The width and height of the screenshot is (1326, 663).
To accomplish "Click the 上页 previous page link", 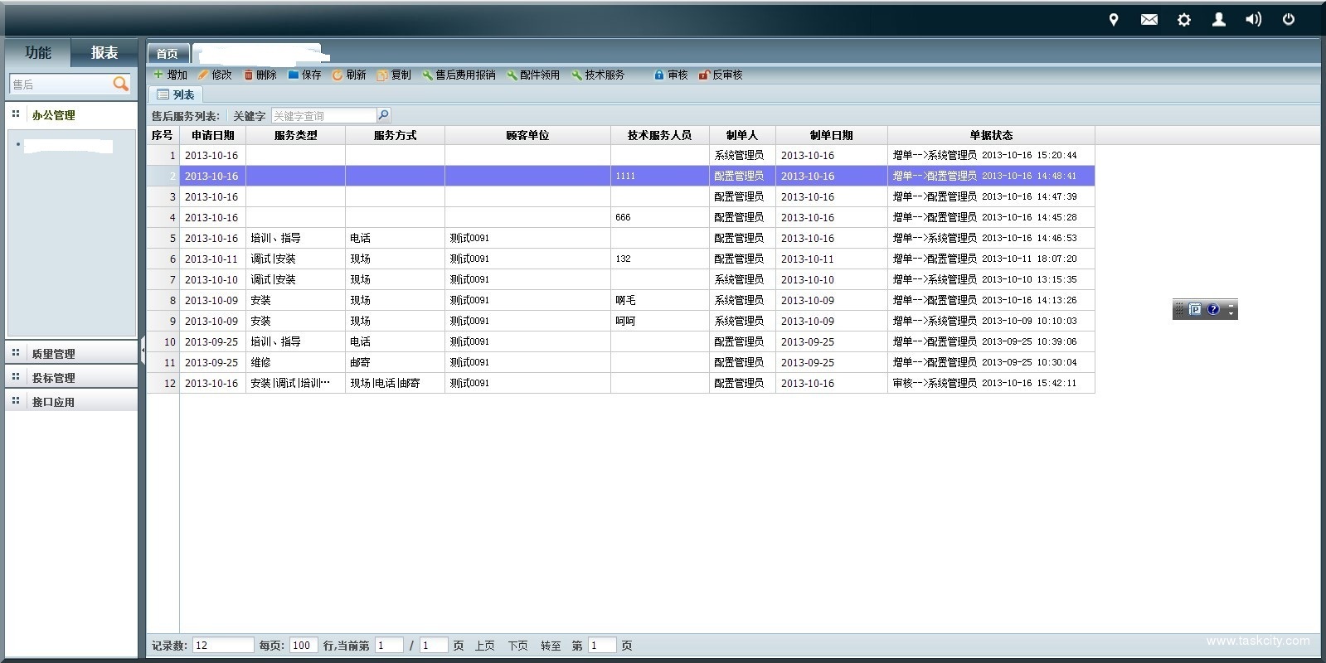I will (484, 646).
